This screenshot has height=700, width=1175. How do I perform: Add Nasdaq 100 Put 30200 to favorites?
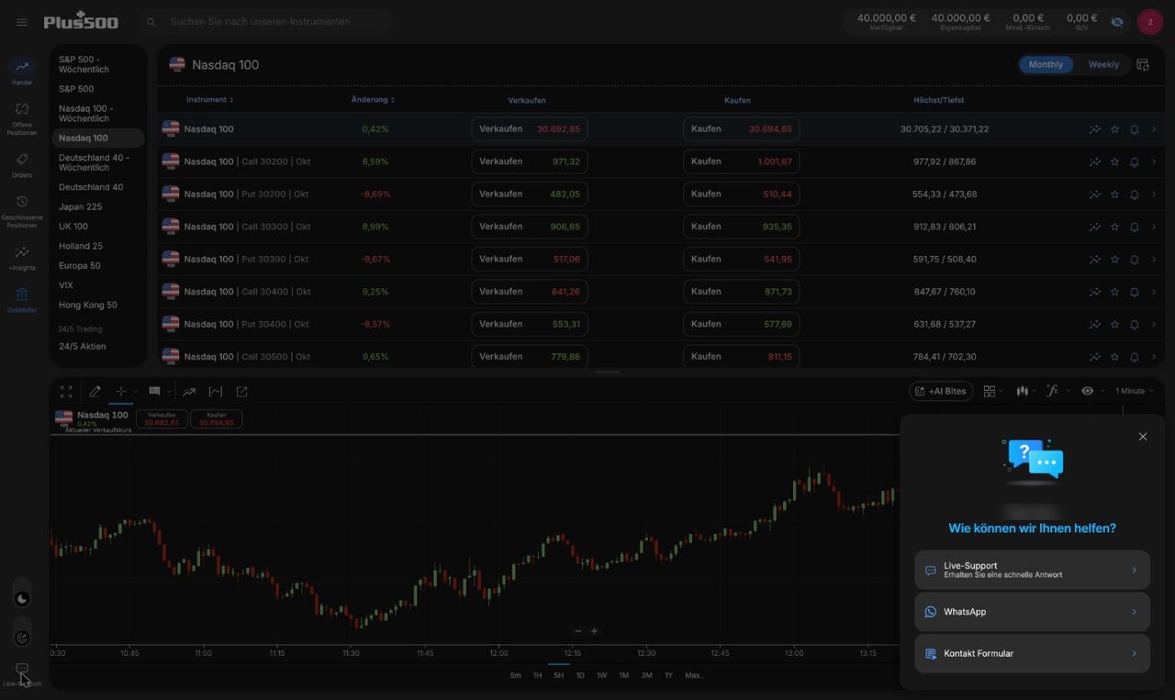(1114, 194)
